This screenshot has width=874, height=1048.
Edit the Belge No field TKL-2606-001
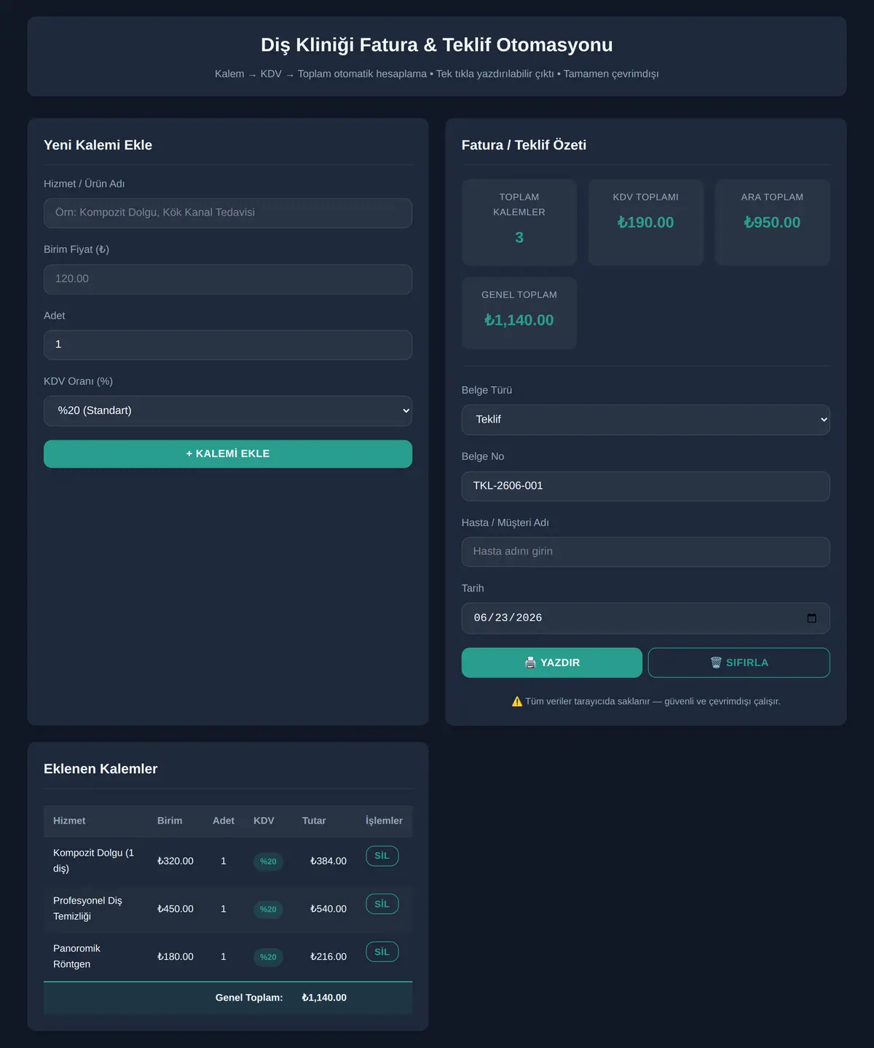(x=645, y=486)
